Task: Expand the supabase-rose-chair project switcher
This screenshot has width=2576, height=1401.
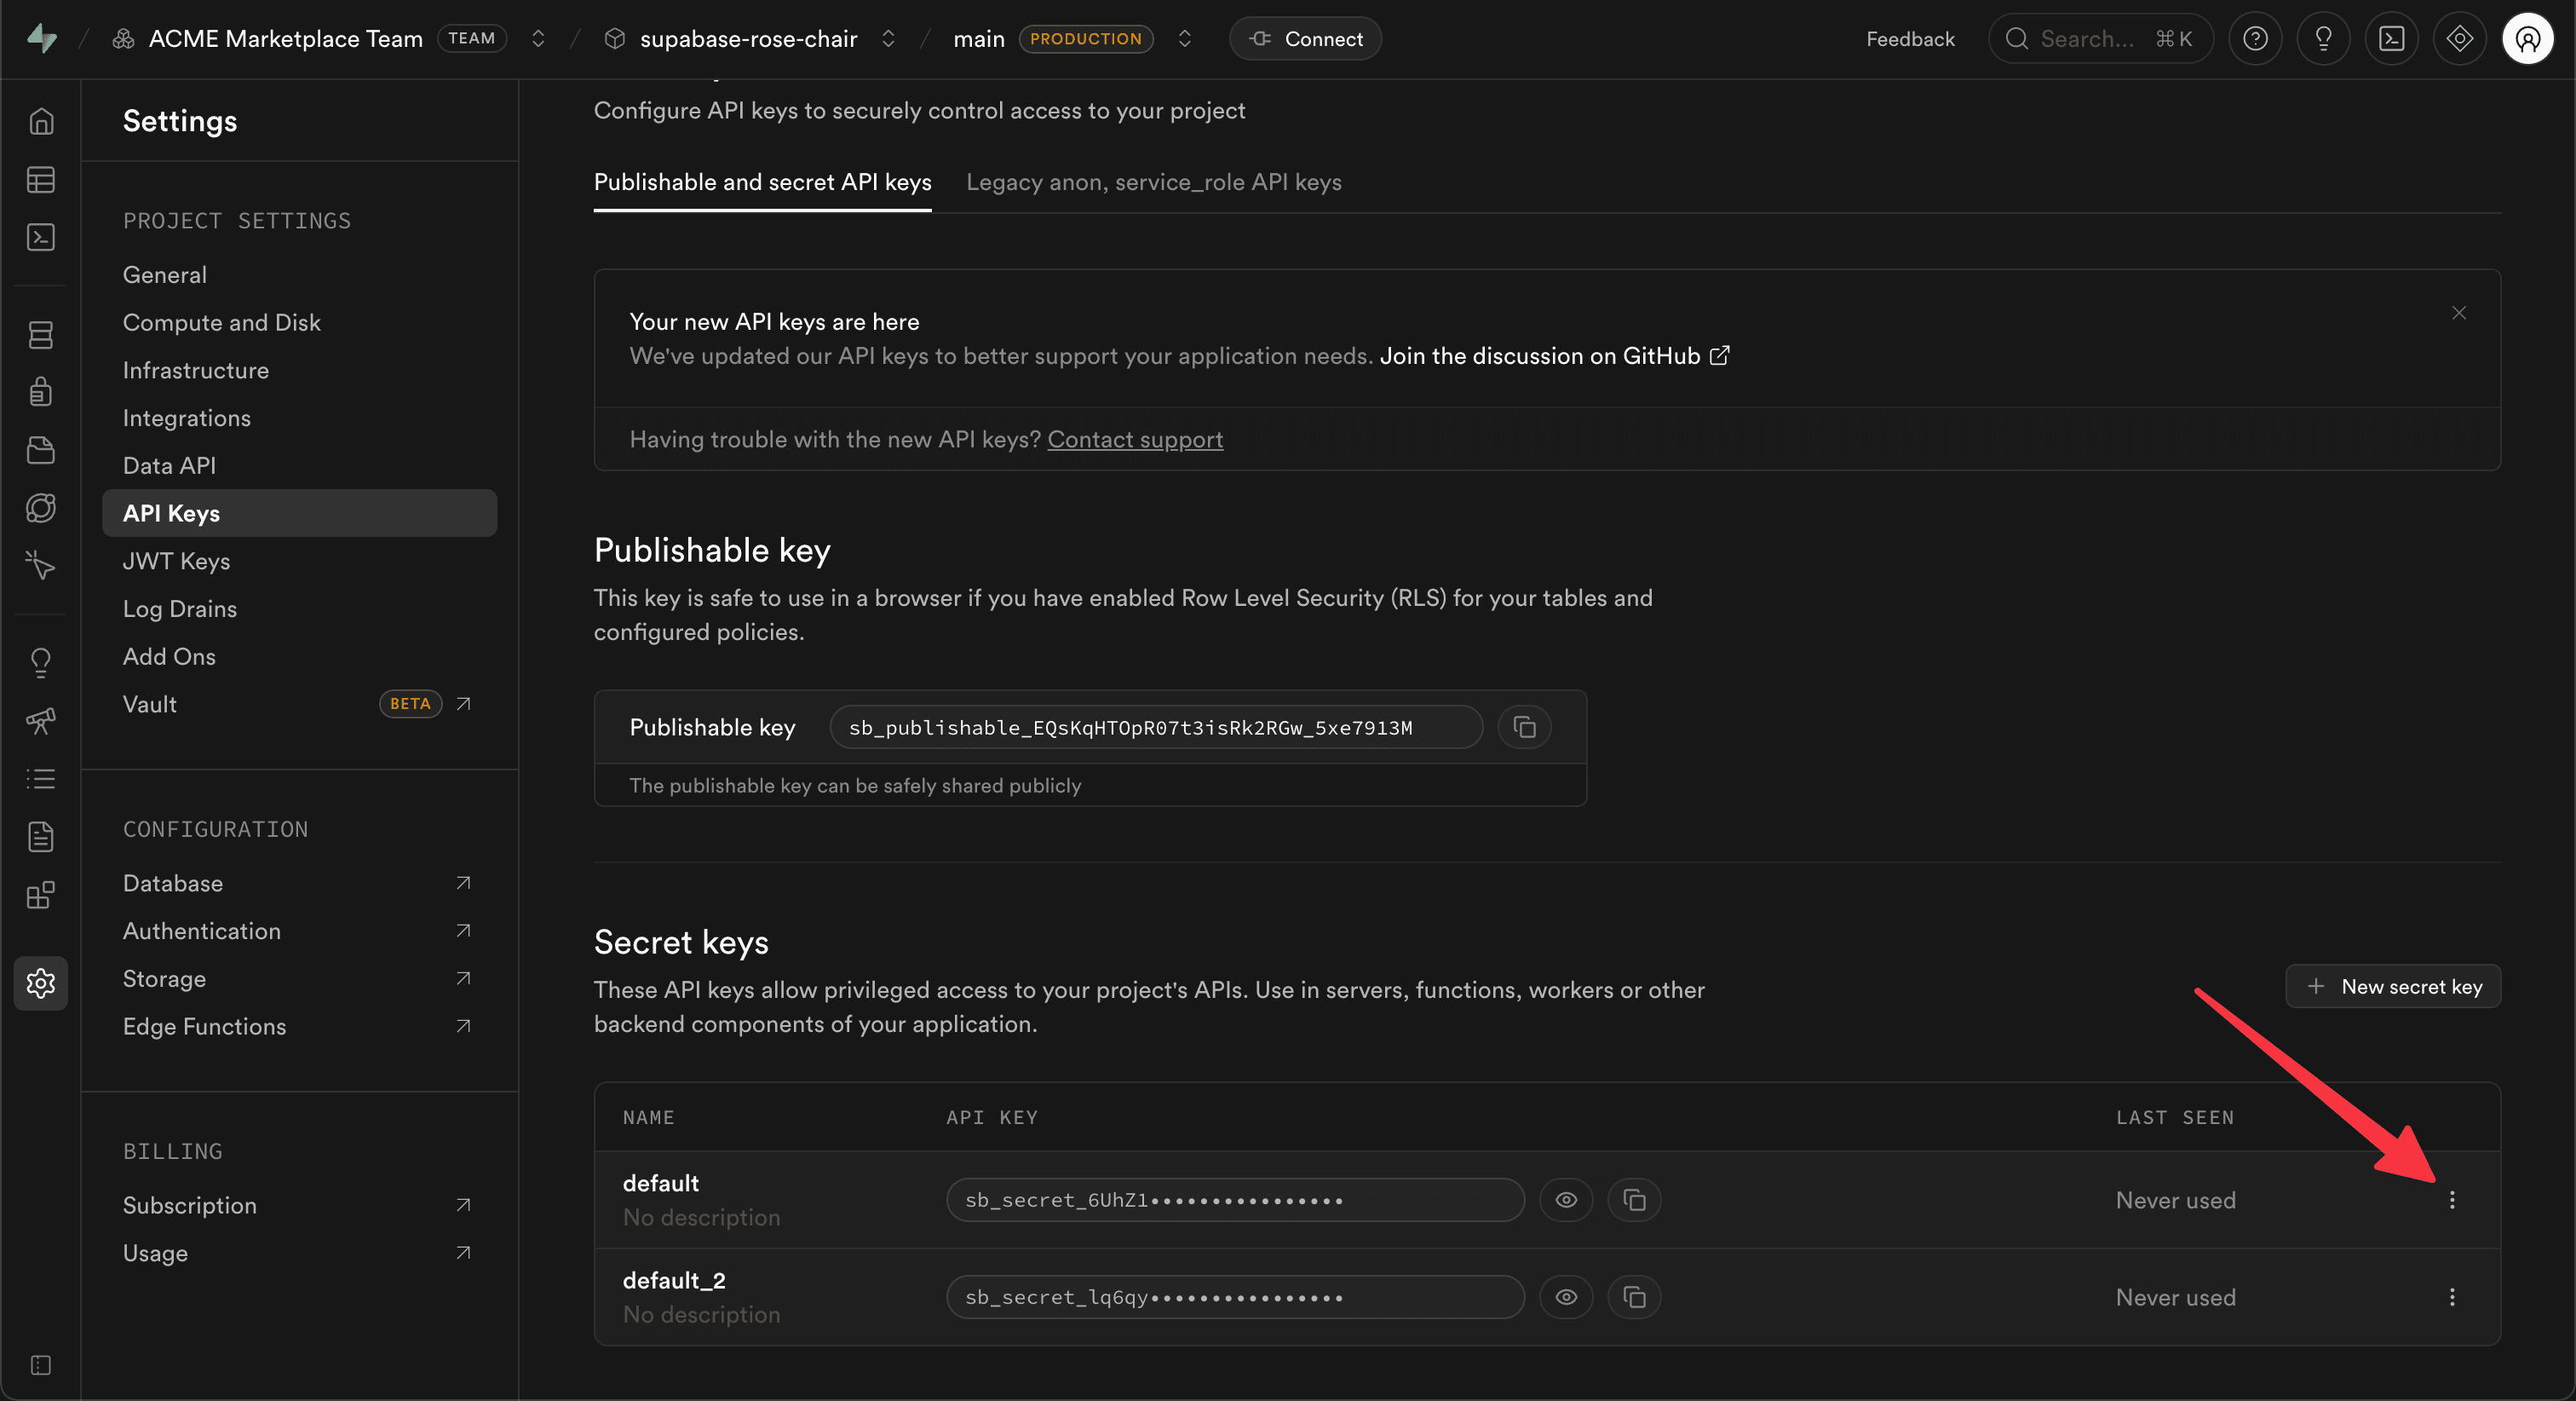Action: tap(888, 39)
